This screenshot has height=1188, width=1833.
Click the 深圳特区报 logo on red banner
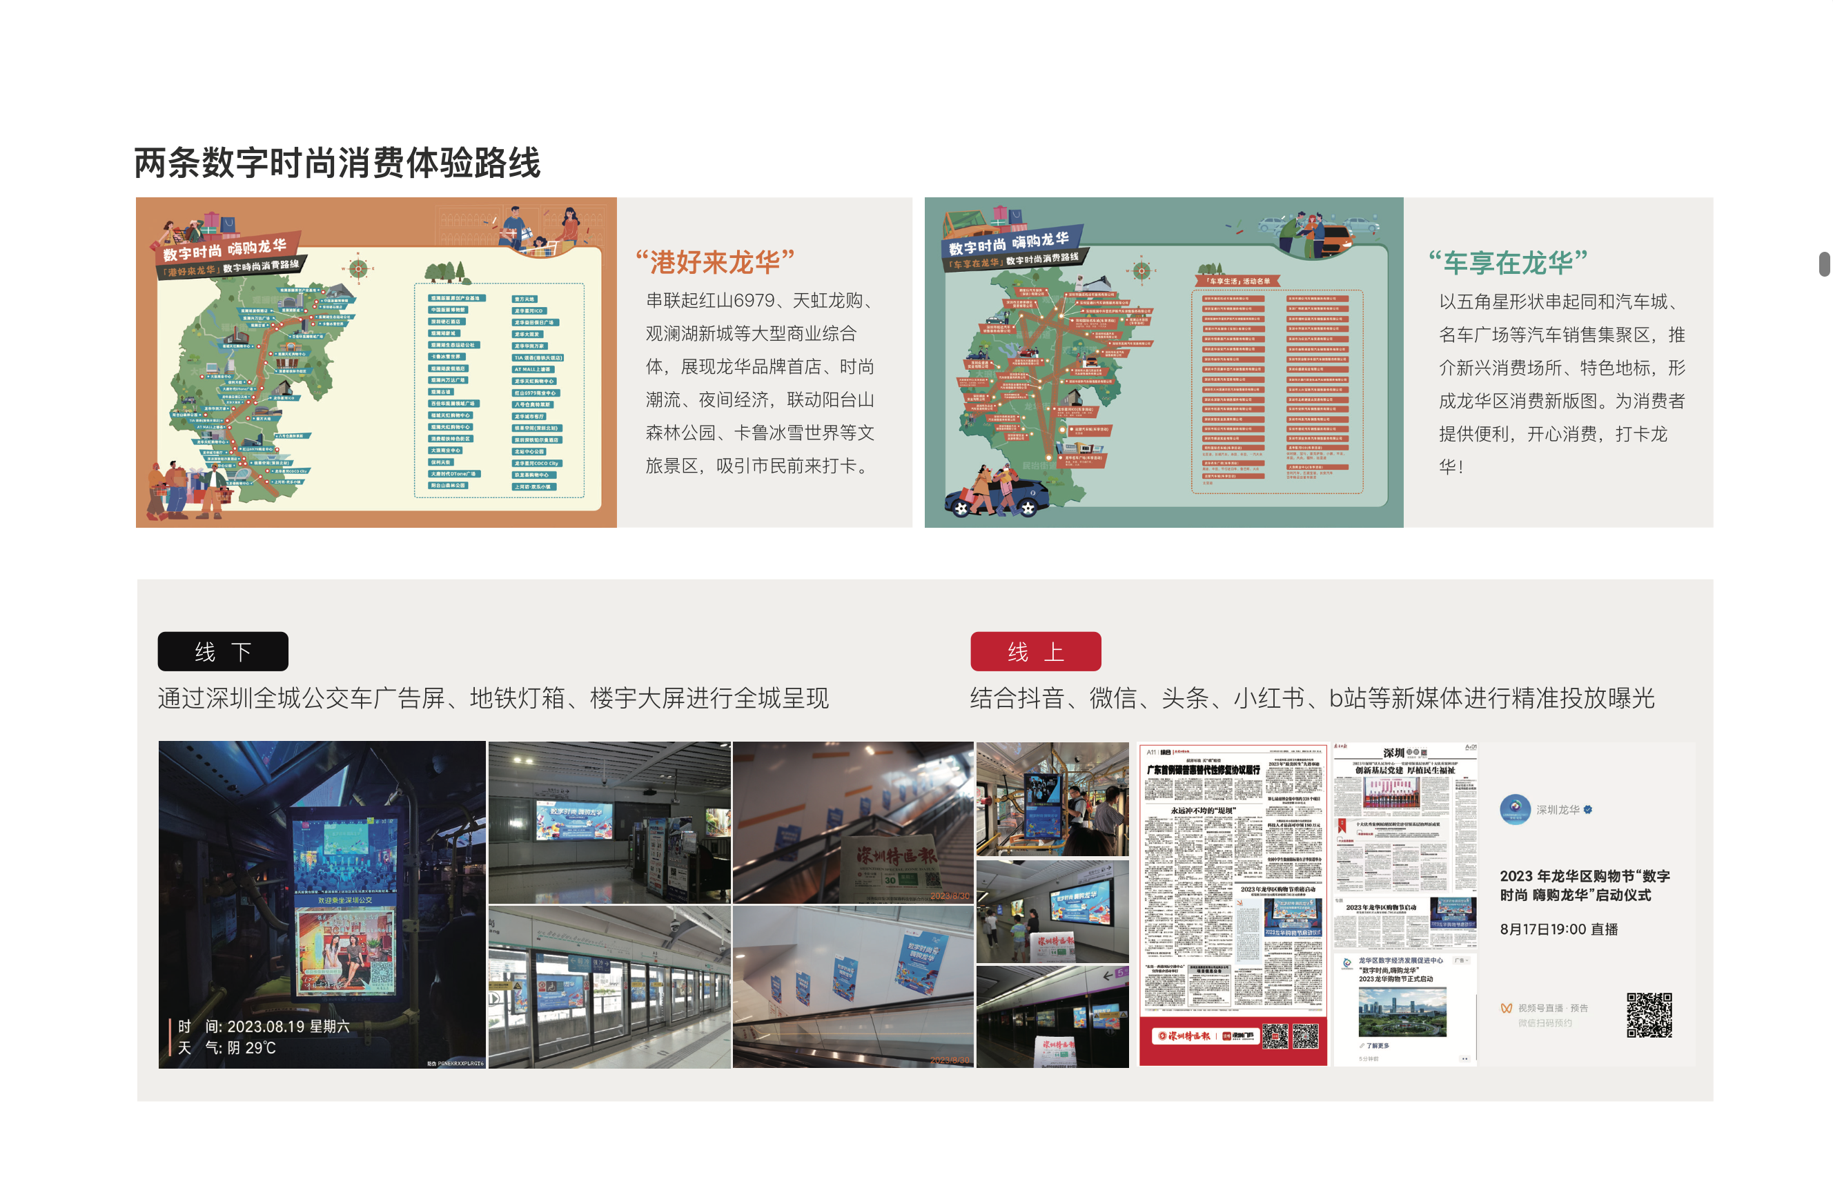[1184, 1036]
